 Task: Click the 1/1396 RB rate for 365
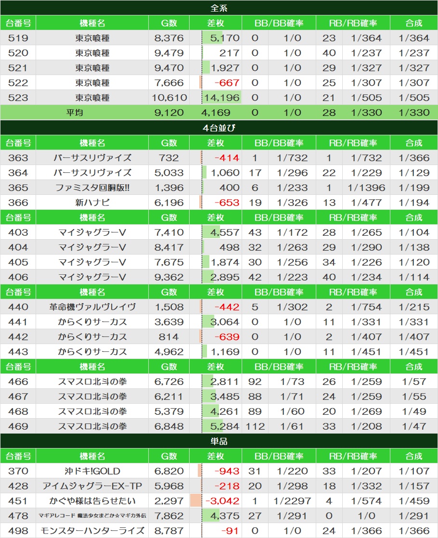366,187
